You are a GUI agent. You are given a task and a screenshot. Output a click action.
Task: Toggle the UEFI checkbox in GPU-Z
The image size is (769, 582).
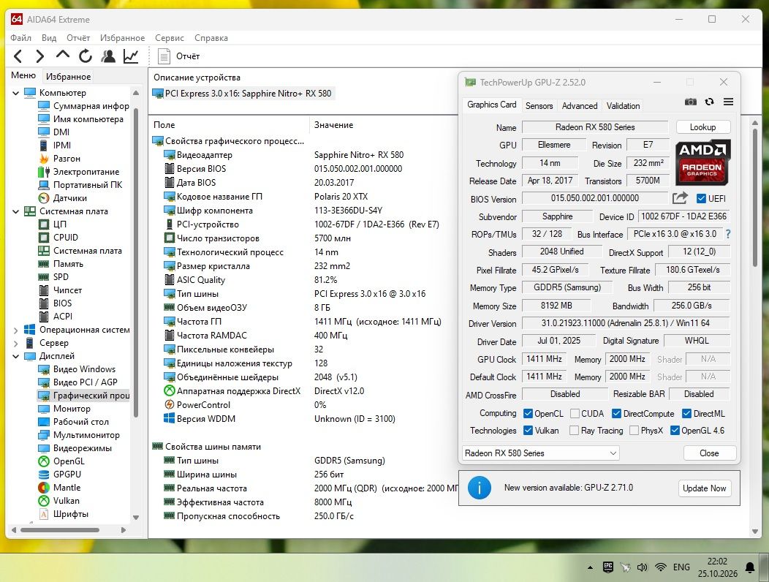coord(701,198)
